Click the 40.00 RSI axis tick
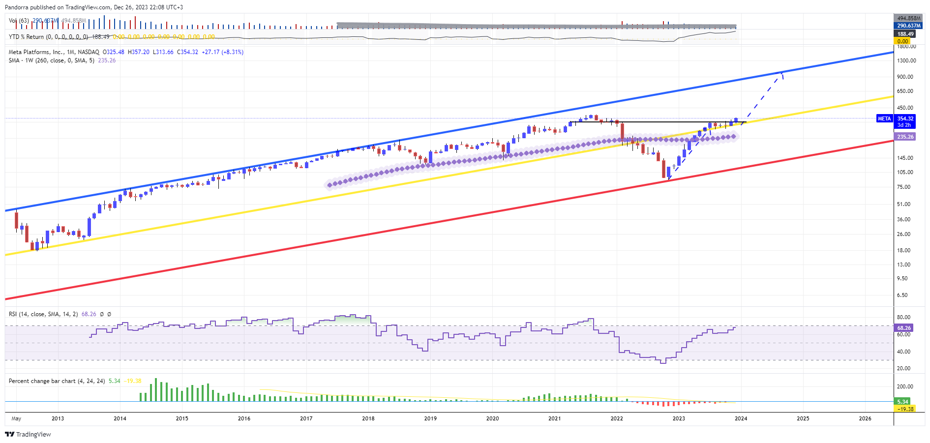This screenshot has height=443, width=930. pos(903,352)
